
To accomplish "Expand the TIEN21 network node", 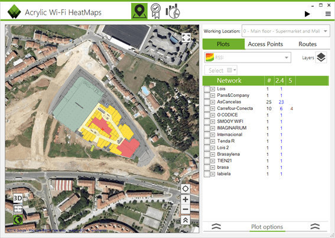I will pos(213,161).
